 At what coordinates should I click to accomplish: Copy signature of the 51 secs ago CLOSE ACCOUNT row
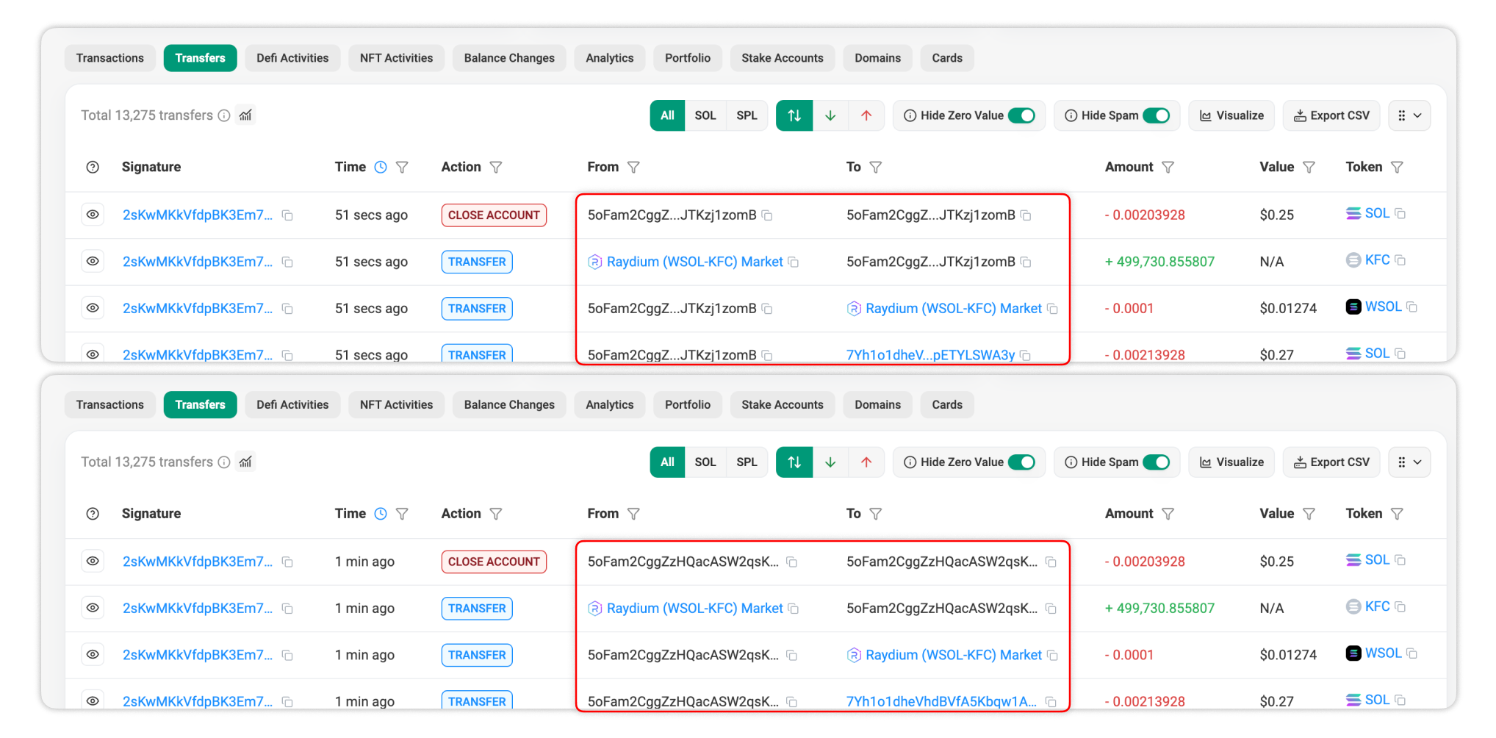pyautogui.click(x=288, y=215)
